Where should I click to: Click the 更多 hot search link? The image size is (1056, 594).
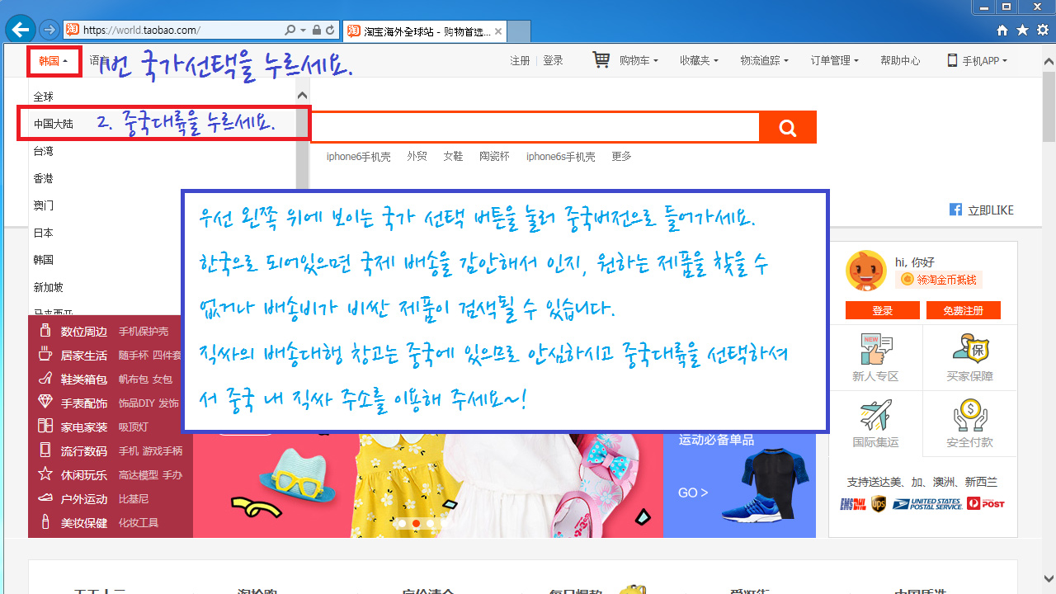tap(621, 157)
